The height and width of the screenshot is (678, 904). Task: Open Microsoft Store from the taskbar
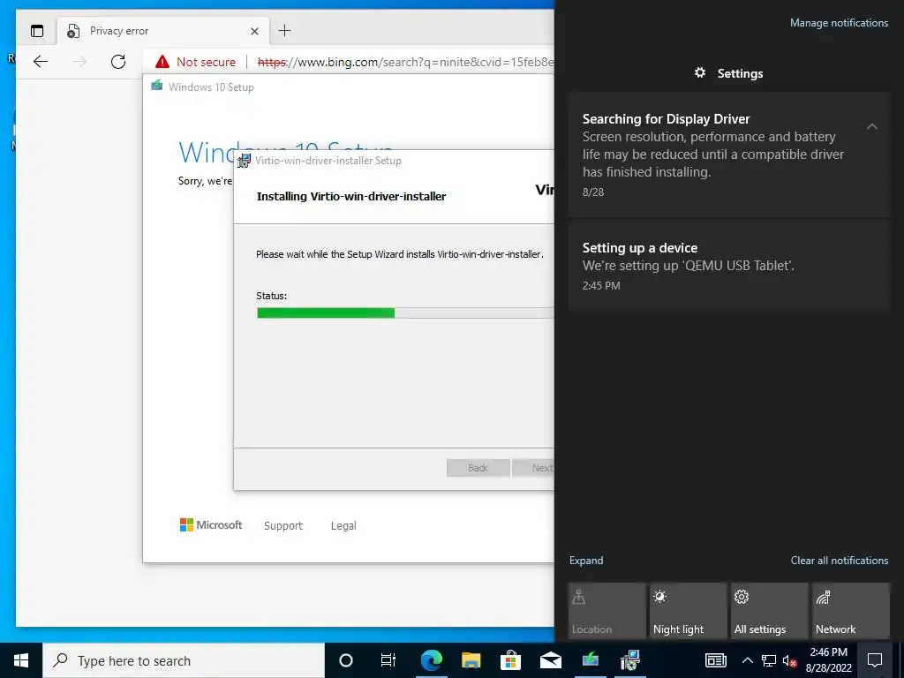tap(510, 660)
